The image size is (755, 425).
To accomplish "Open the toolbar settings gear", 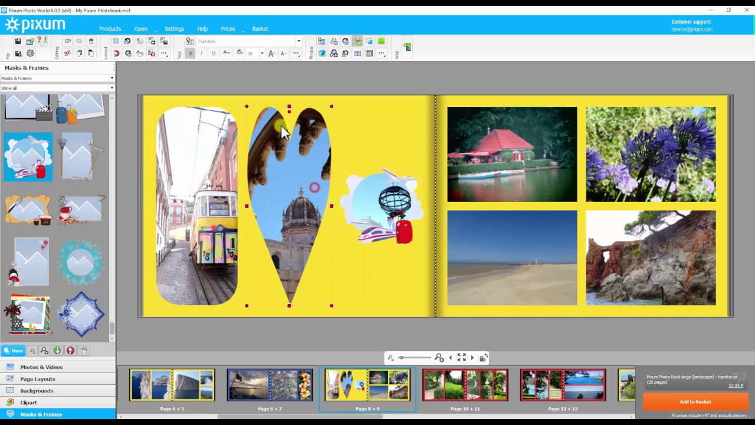I will click(30, 54).
